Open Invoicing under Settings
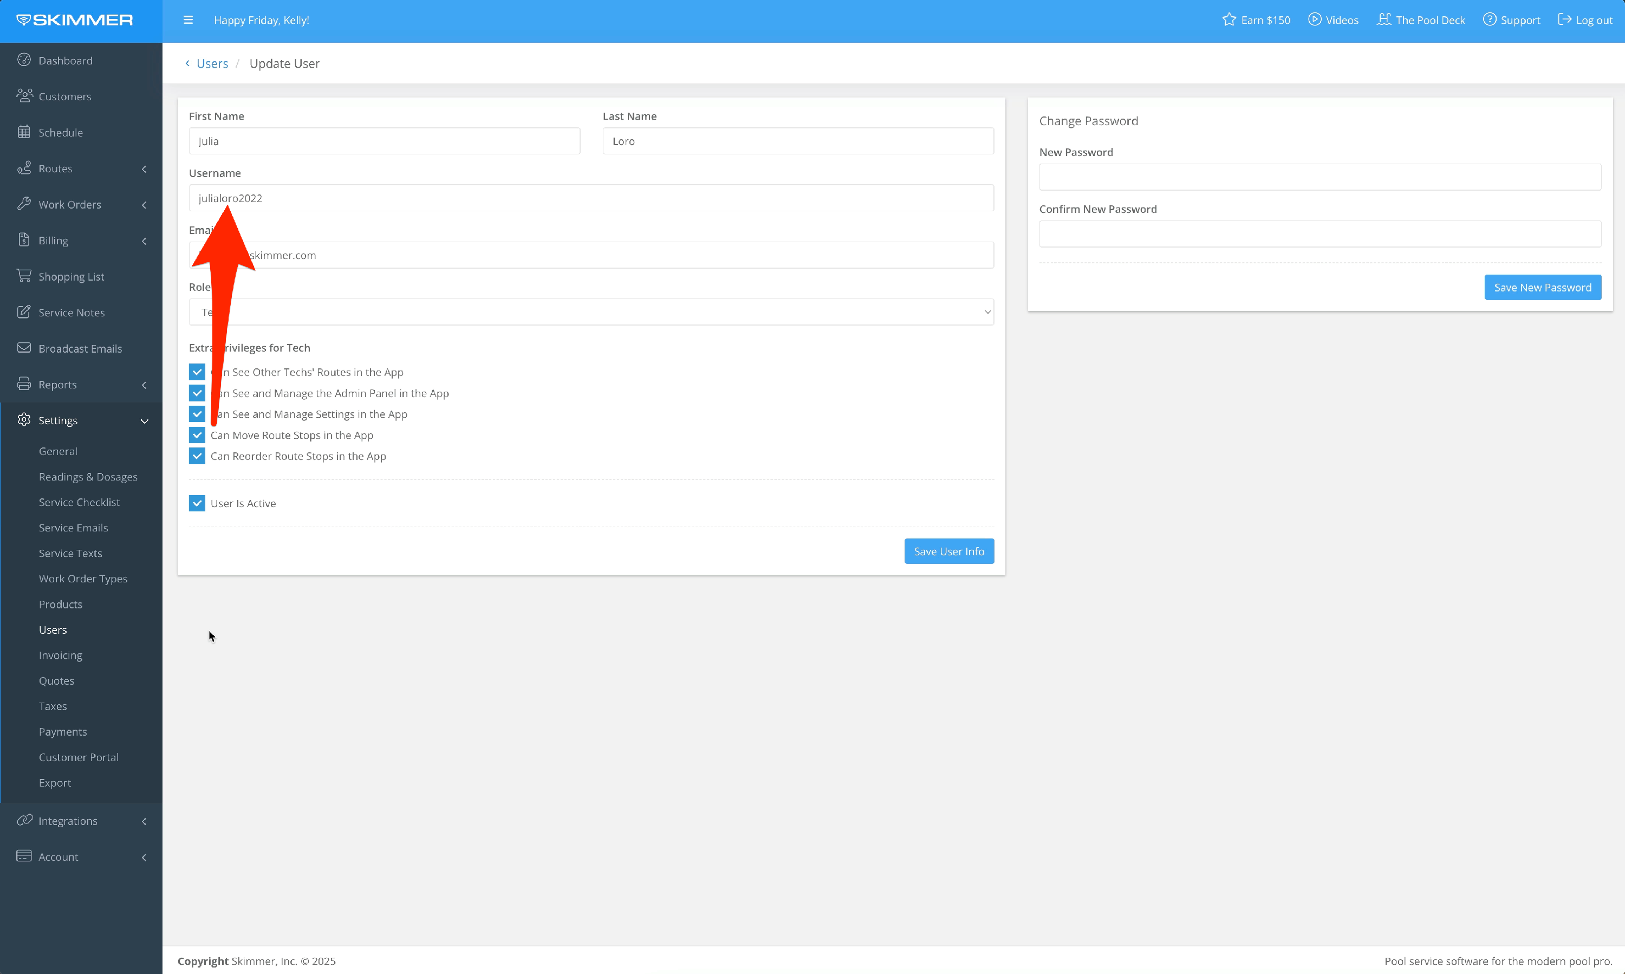 60,655
